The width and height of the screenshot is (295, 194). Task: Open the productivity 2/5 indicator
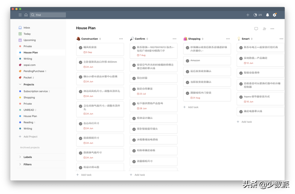tap(258, 15)
